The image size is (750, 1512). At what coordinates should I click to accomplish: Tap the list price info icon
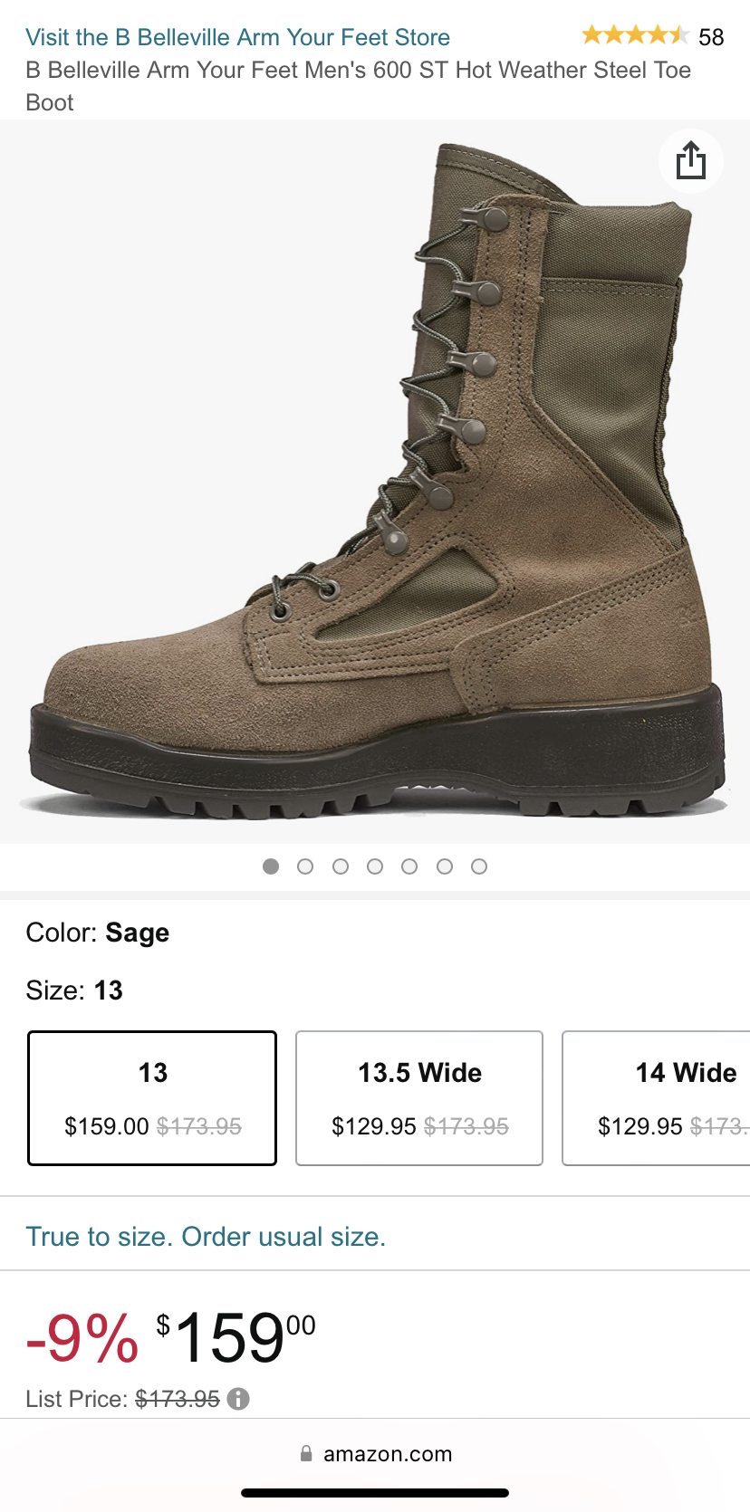238,1399
